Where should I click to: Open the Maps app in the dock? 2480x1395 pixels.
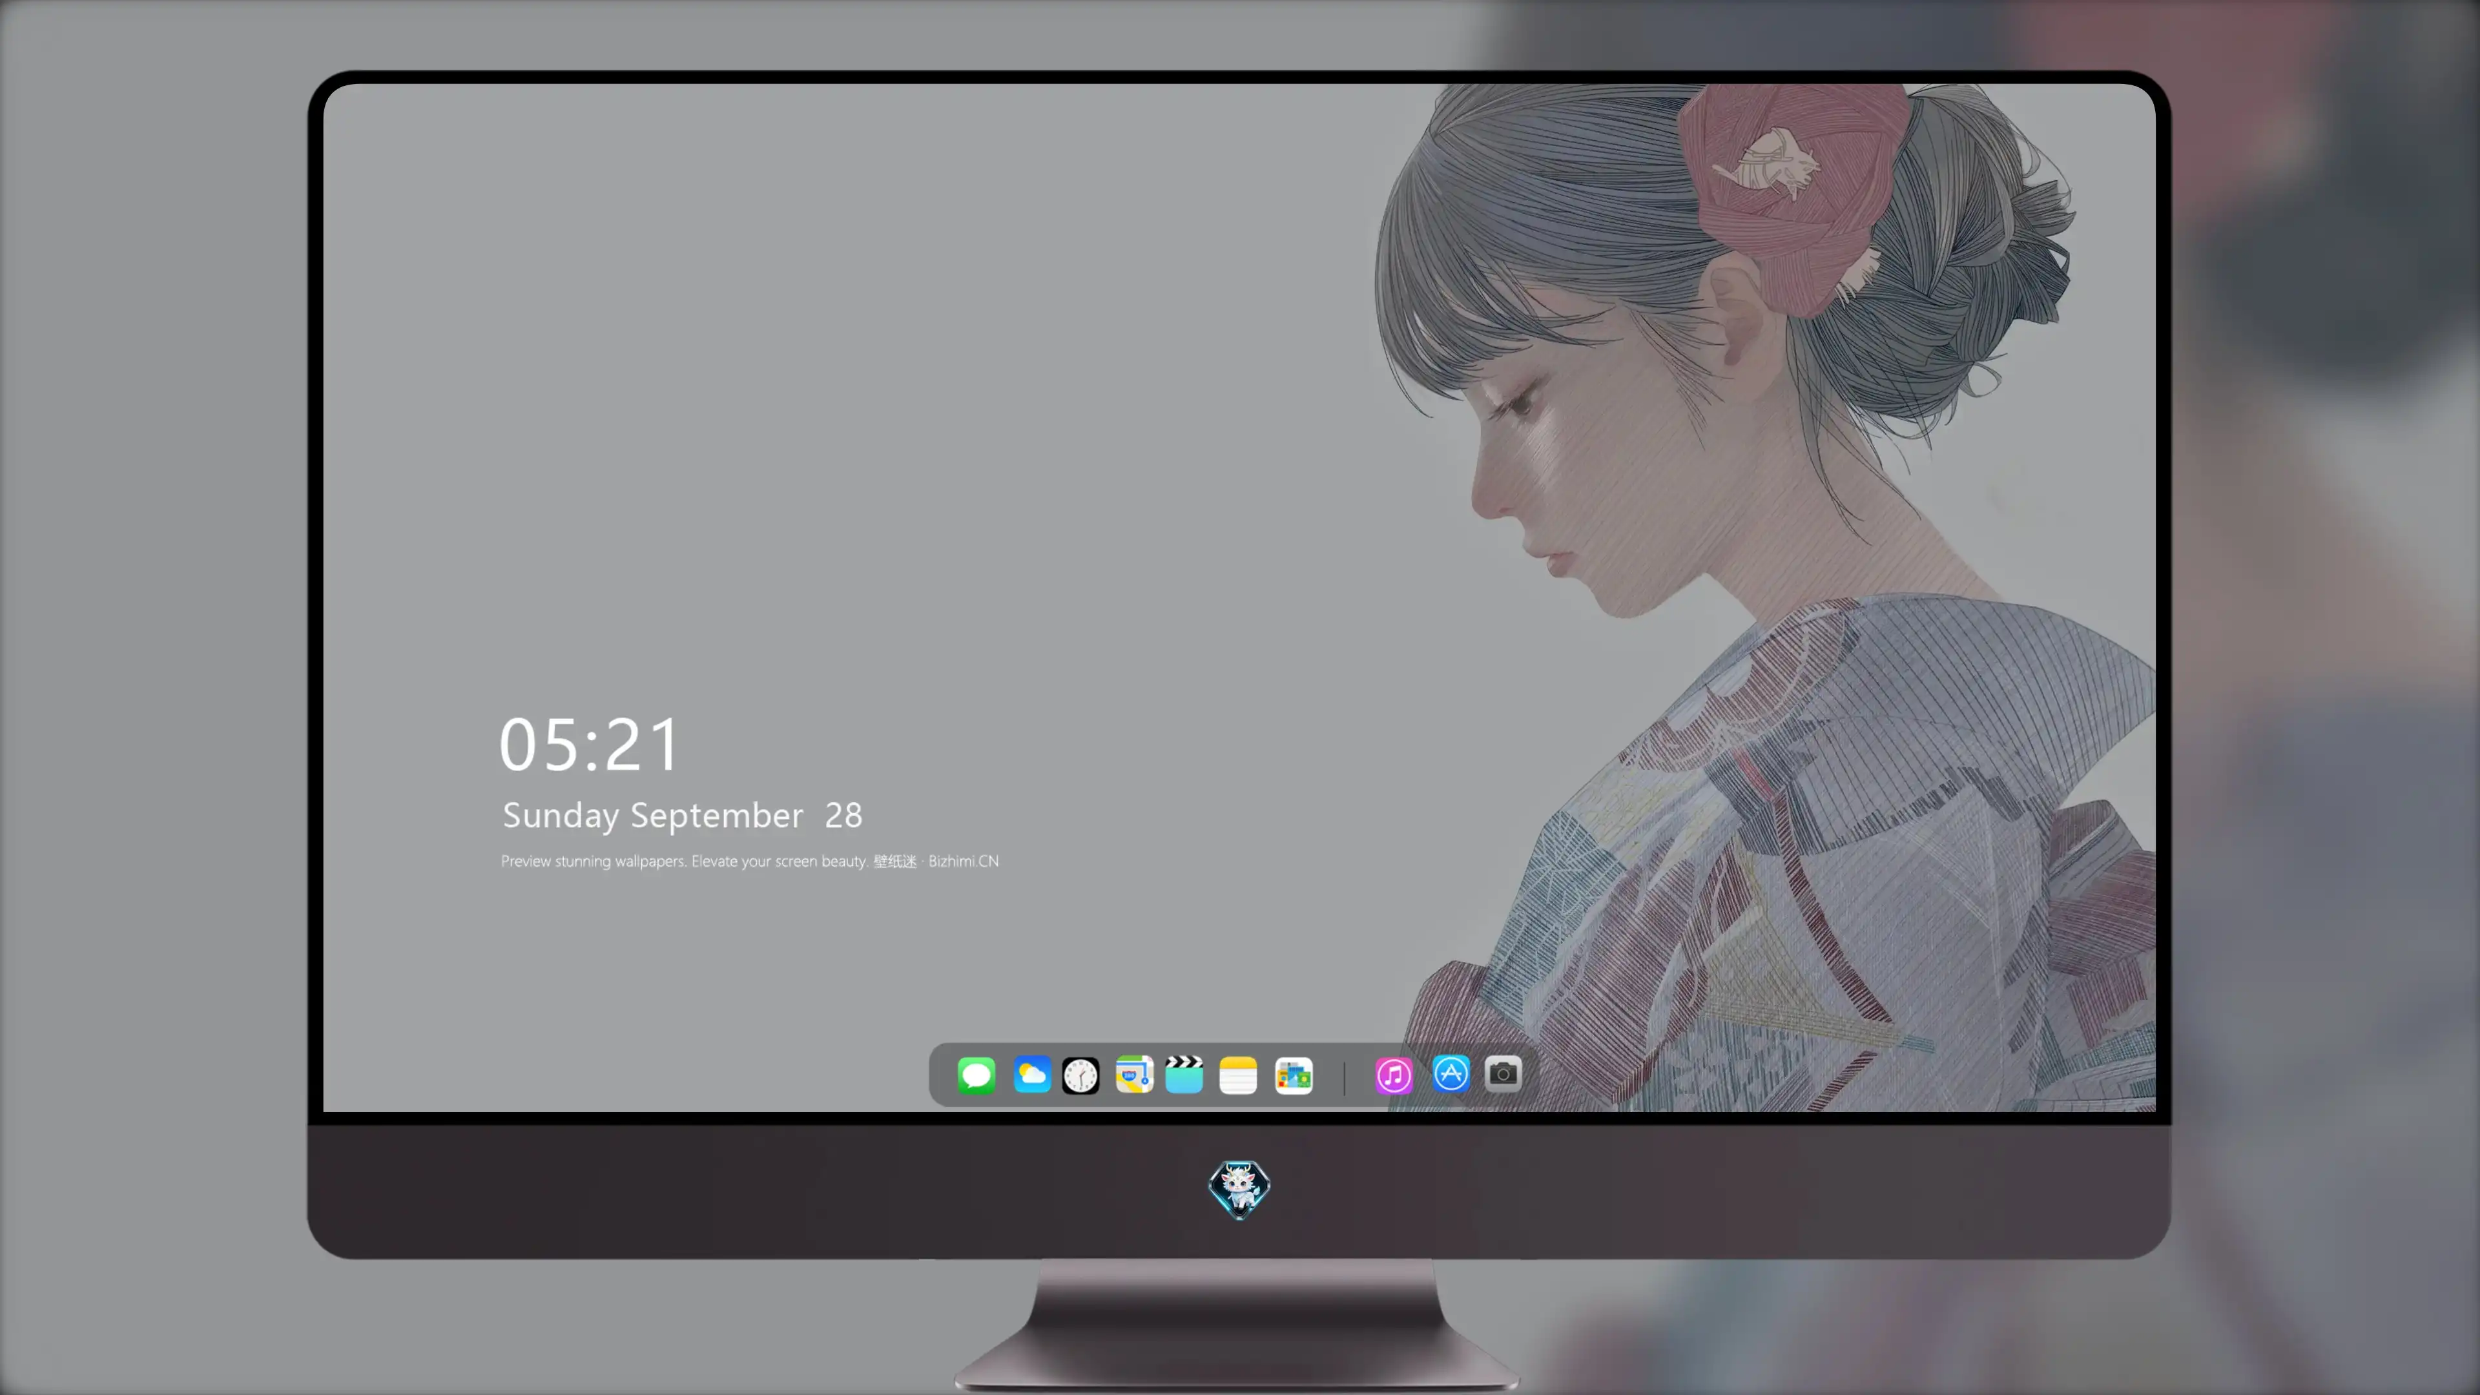pos(1134,1075)
